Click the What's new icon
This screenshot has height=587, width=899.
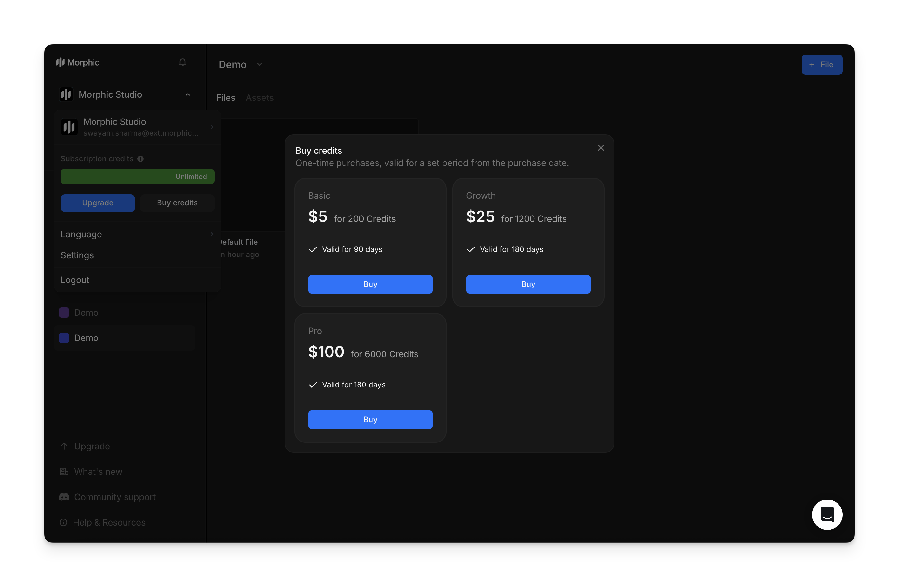tap(64, 471)
